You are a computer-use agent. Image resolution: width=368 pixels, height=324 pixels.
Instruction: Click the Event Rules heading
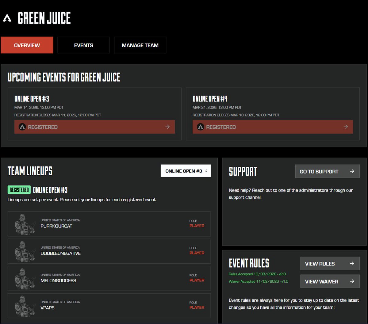pyautogui.click(x=249, y=263)
